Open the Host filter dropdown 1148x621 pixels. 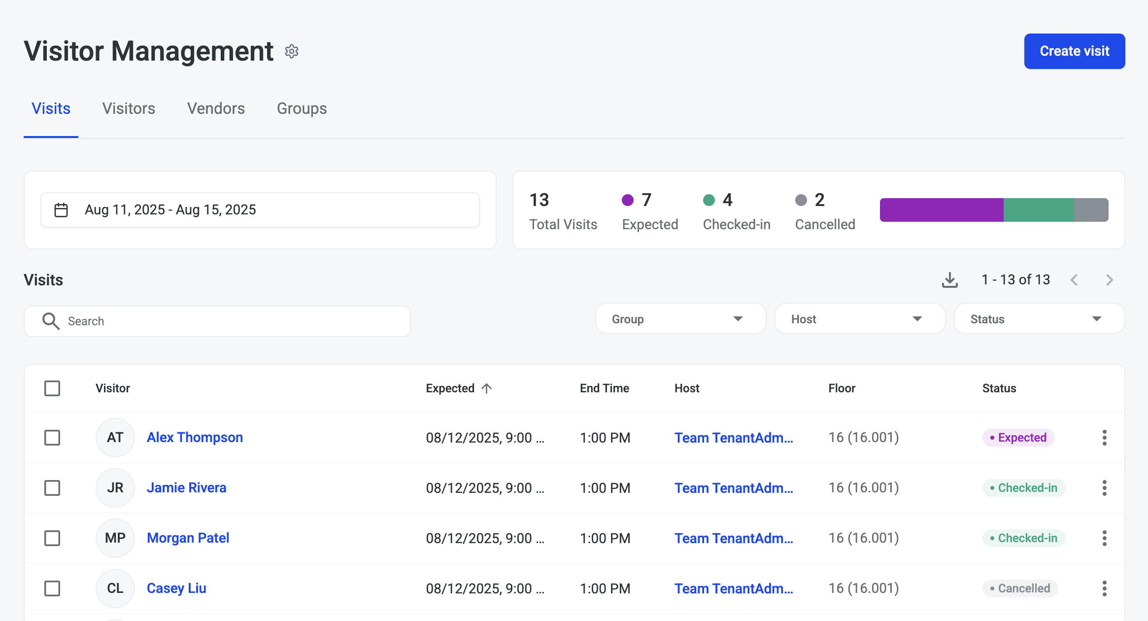tap(859, 319)
